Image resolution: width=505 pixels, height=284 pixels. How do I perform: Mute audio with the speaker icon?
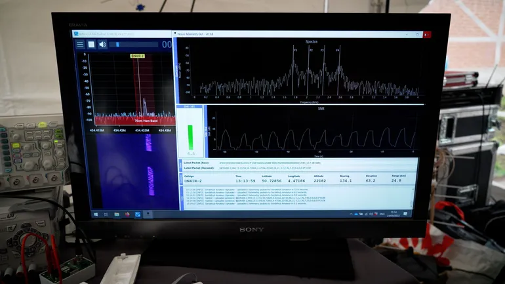tap(102, 45)
